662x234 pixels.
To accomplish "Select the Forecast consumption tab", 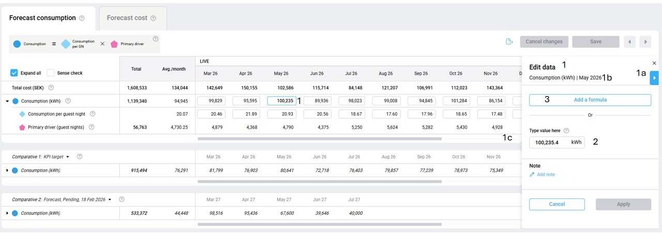I will tap(42, 18).
